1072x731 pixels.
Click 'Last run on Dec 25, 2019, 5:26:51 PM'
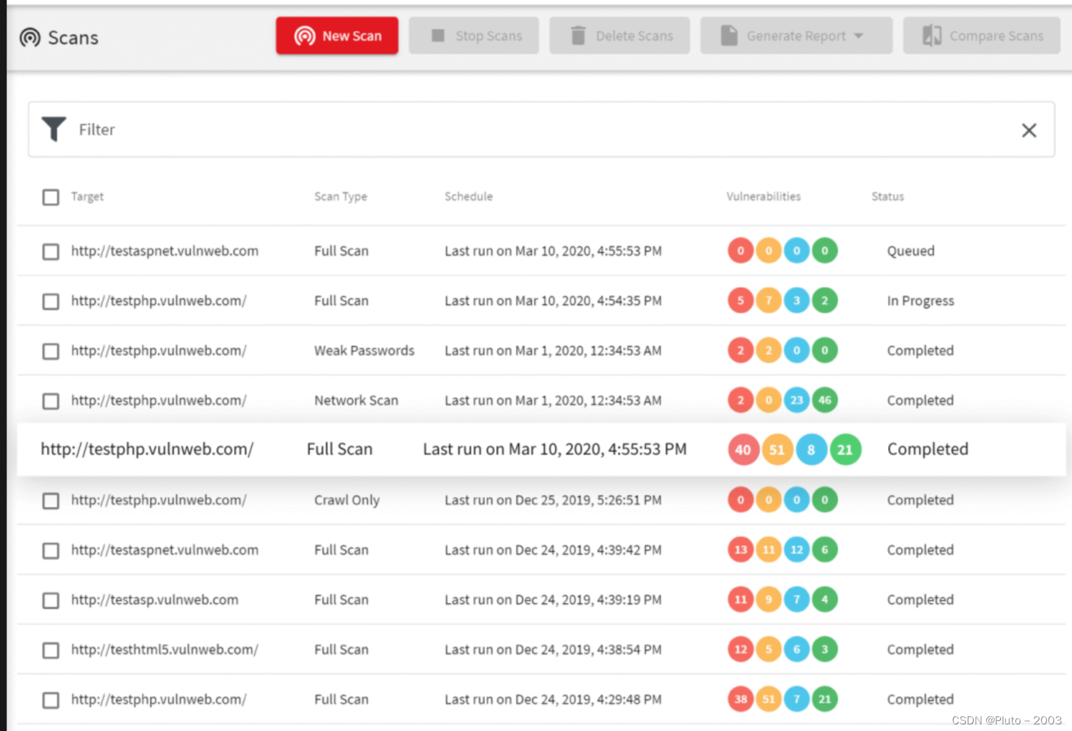[x=553, y=500]
